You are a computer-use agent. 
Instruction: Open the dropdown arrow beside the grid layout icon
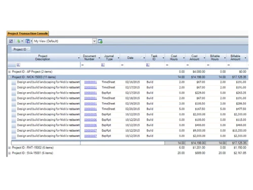pyautogui.click(x=31, y=41)
